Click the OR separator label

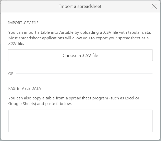pos(11,74)
